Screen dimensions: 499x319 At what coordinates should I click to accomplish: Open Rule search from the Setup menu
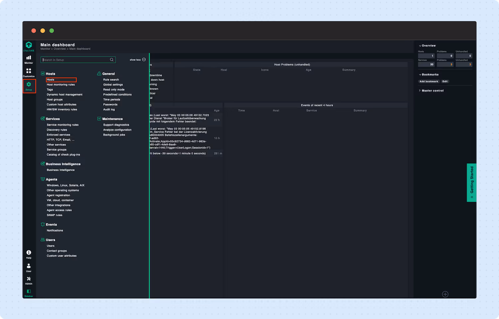[x=111, y=79]
